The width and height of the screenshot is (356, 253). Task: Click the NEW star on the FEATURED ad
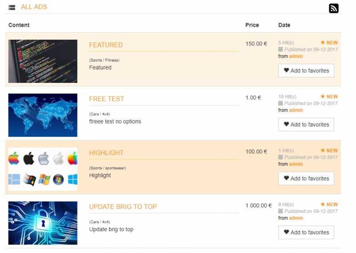coord(323,42)
